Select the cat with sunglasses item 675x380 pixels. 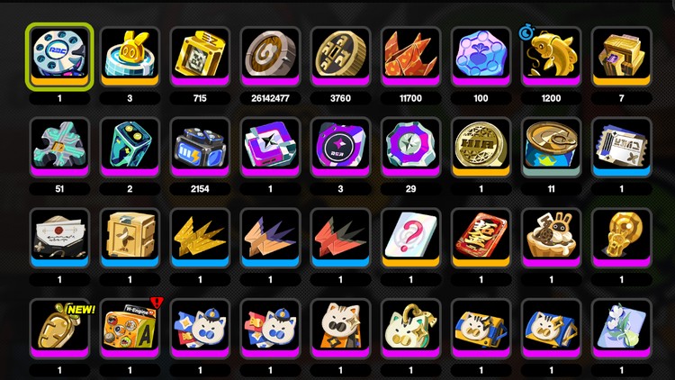(x=340, y=329)
